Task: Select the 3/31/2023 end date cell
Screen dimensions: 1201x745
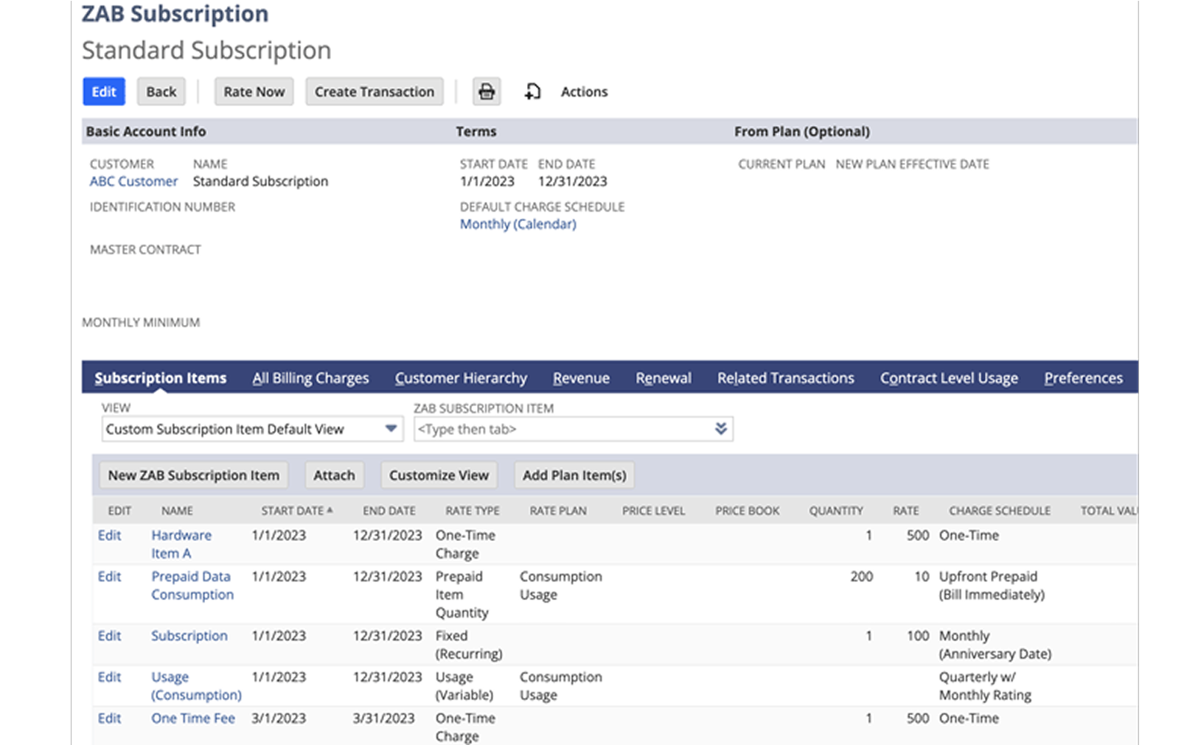Action: point(383,718)
